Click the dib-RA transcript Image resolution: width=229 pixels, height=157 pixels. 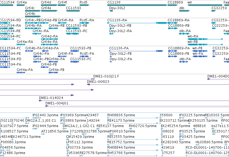(184, 34)
